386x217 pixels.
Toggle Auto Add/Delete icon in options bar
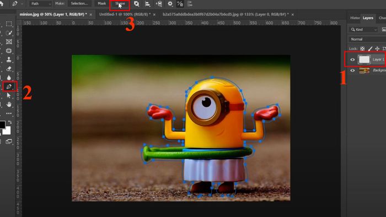[180, 4]
